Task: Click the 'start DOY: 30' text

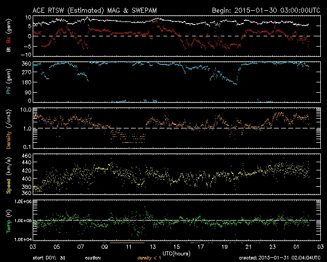Action: 50,258
